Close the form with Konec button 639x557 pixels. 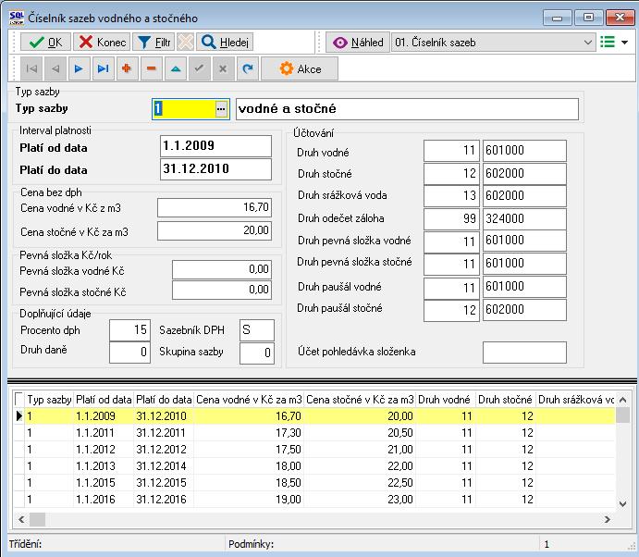tap(102, 42)
